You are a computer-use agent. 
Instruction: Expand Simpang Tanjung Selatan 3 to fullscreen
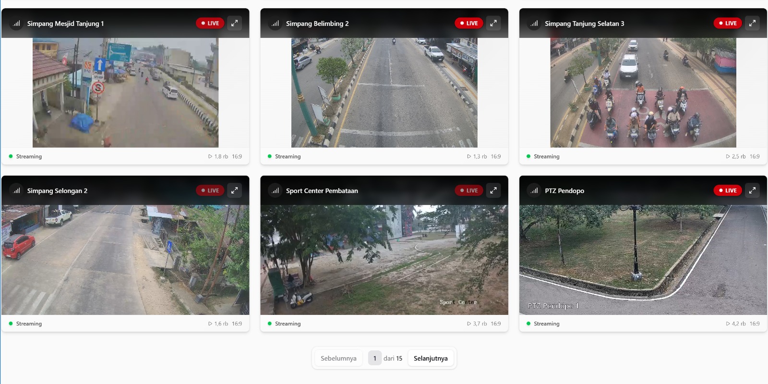tap(752, 23)
